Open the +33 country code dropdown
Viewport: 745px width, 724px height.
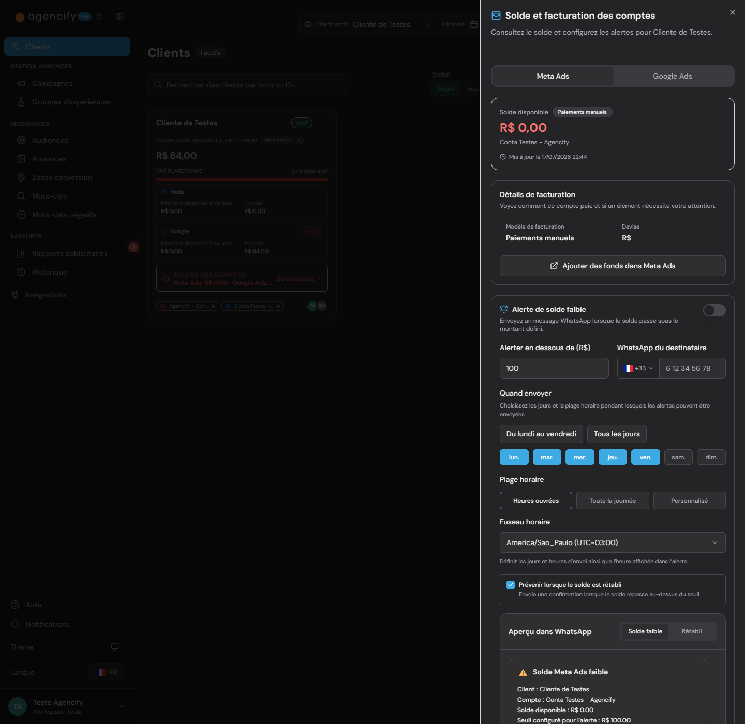pyautogui.click(x=638, y=368)
